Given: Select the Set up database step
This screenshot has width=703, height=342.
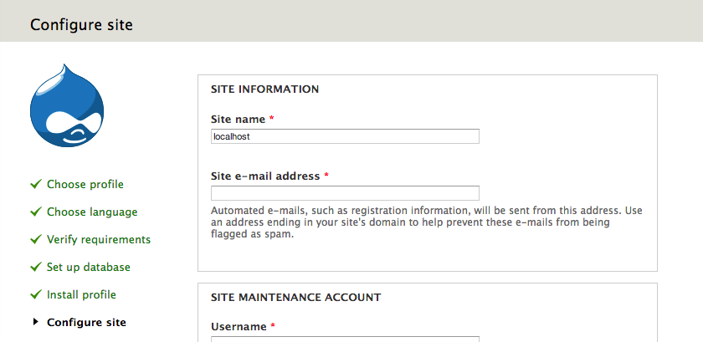Looking at the screenshot, I should (89, 267).
